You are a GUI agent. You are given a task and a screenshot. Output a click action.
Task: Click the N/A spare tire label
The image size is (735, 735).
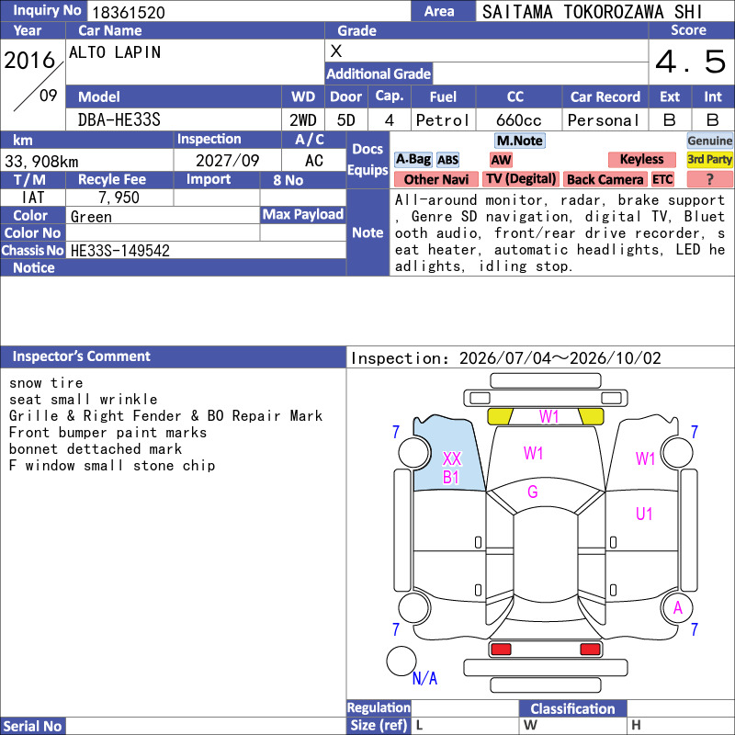pyautogui.click(x=424, y=678)
